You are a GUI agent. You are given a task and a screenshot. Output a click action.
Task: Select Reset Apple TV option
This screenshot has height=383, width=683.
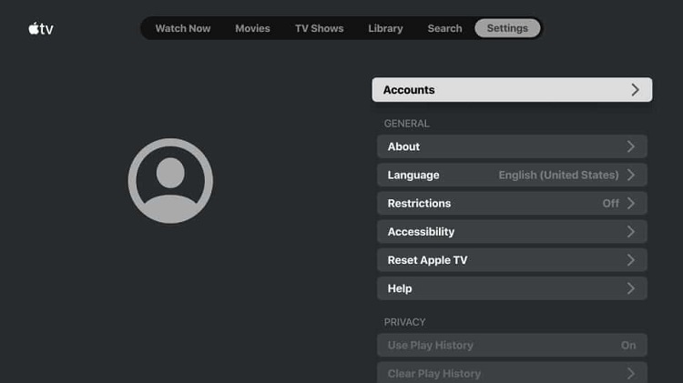(512, 260)
